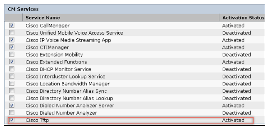Click the CM Services section title
268x129 pixels.
tap(23, 9)
